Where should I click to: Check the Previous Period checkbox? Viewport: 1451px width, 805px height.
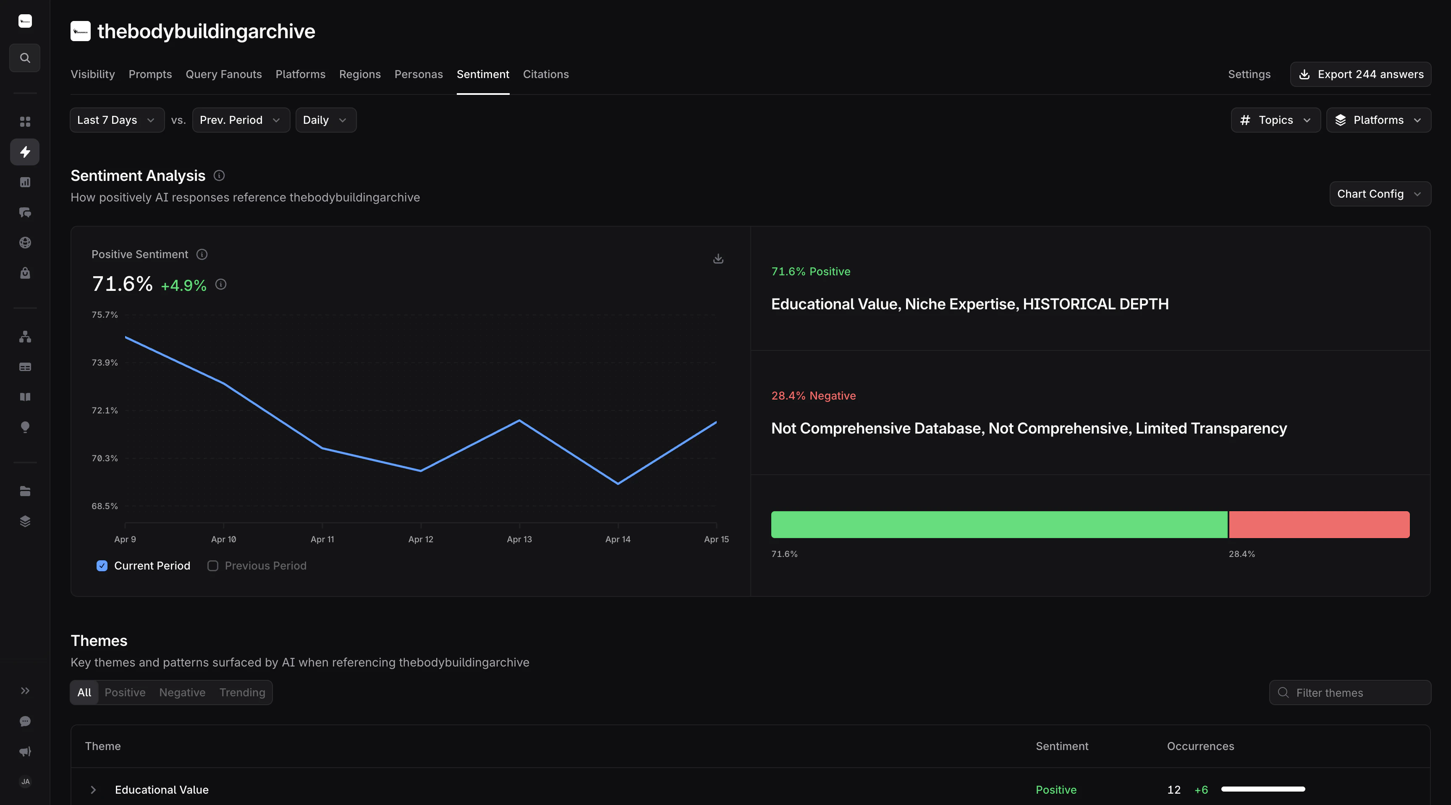coord(212,566)
